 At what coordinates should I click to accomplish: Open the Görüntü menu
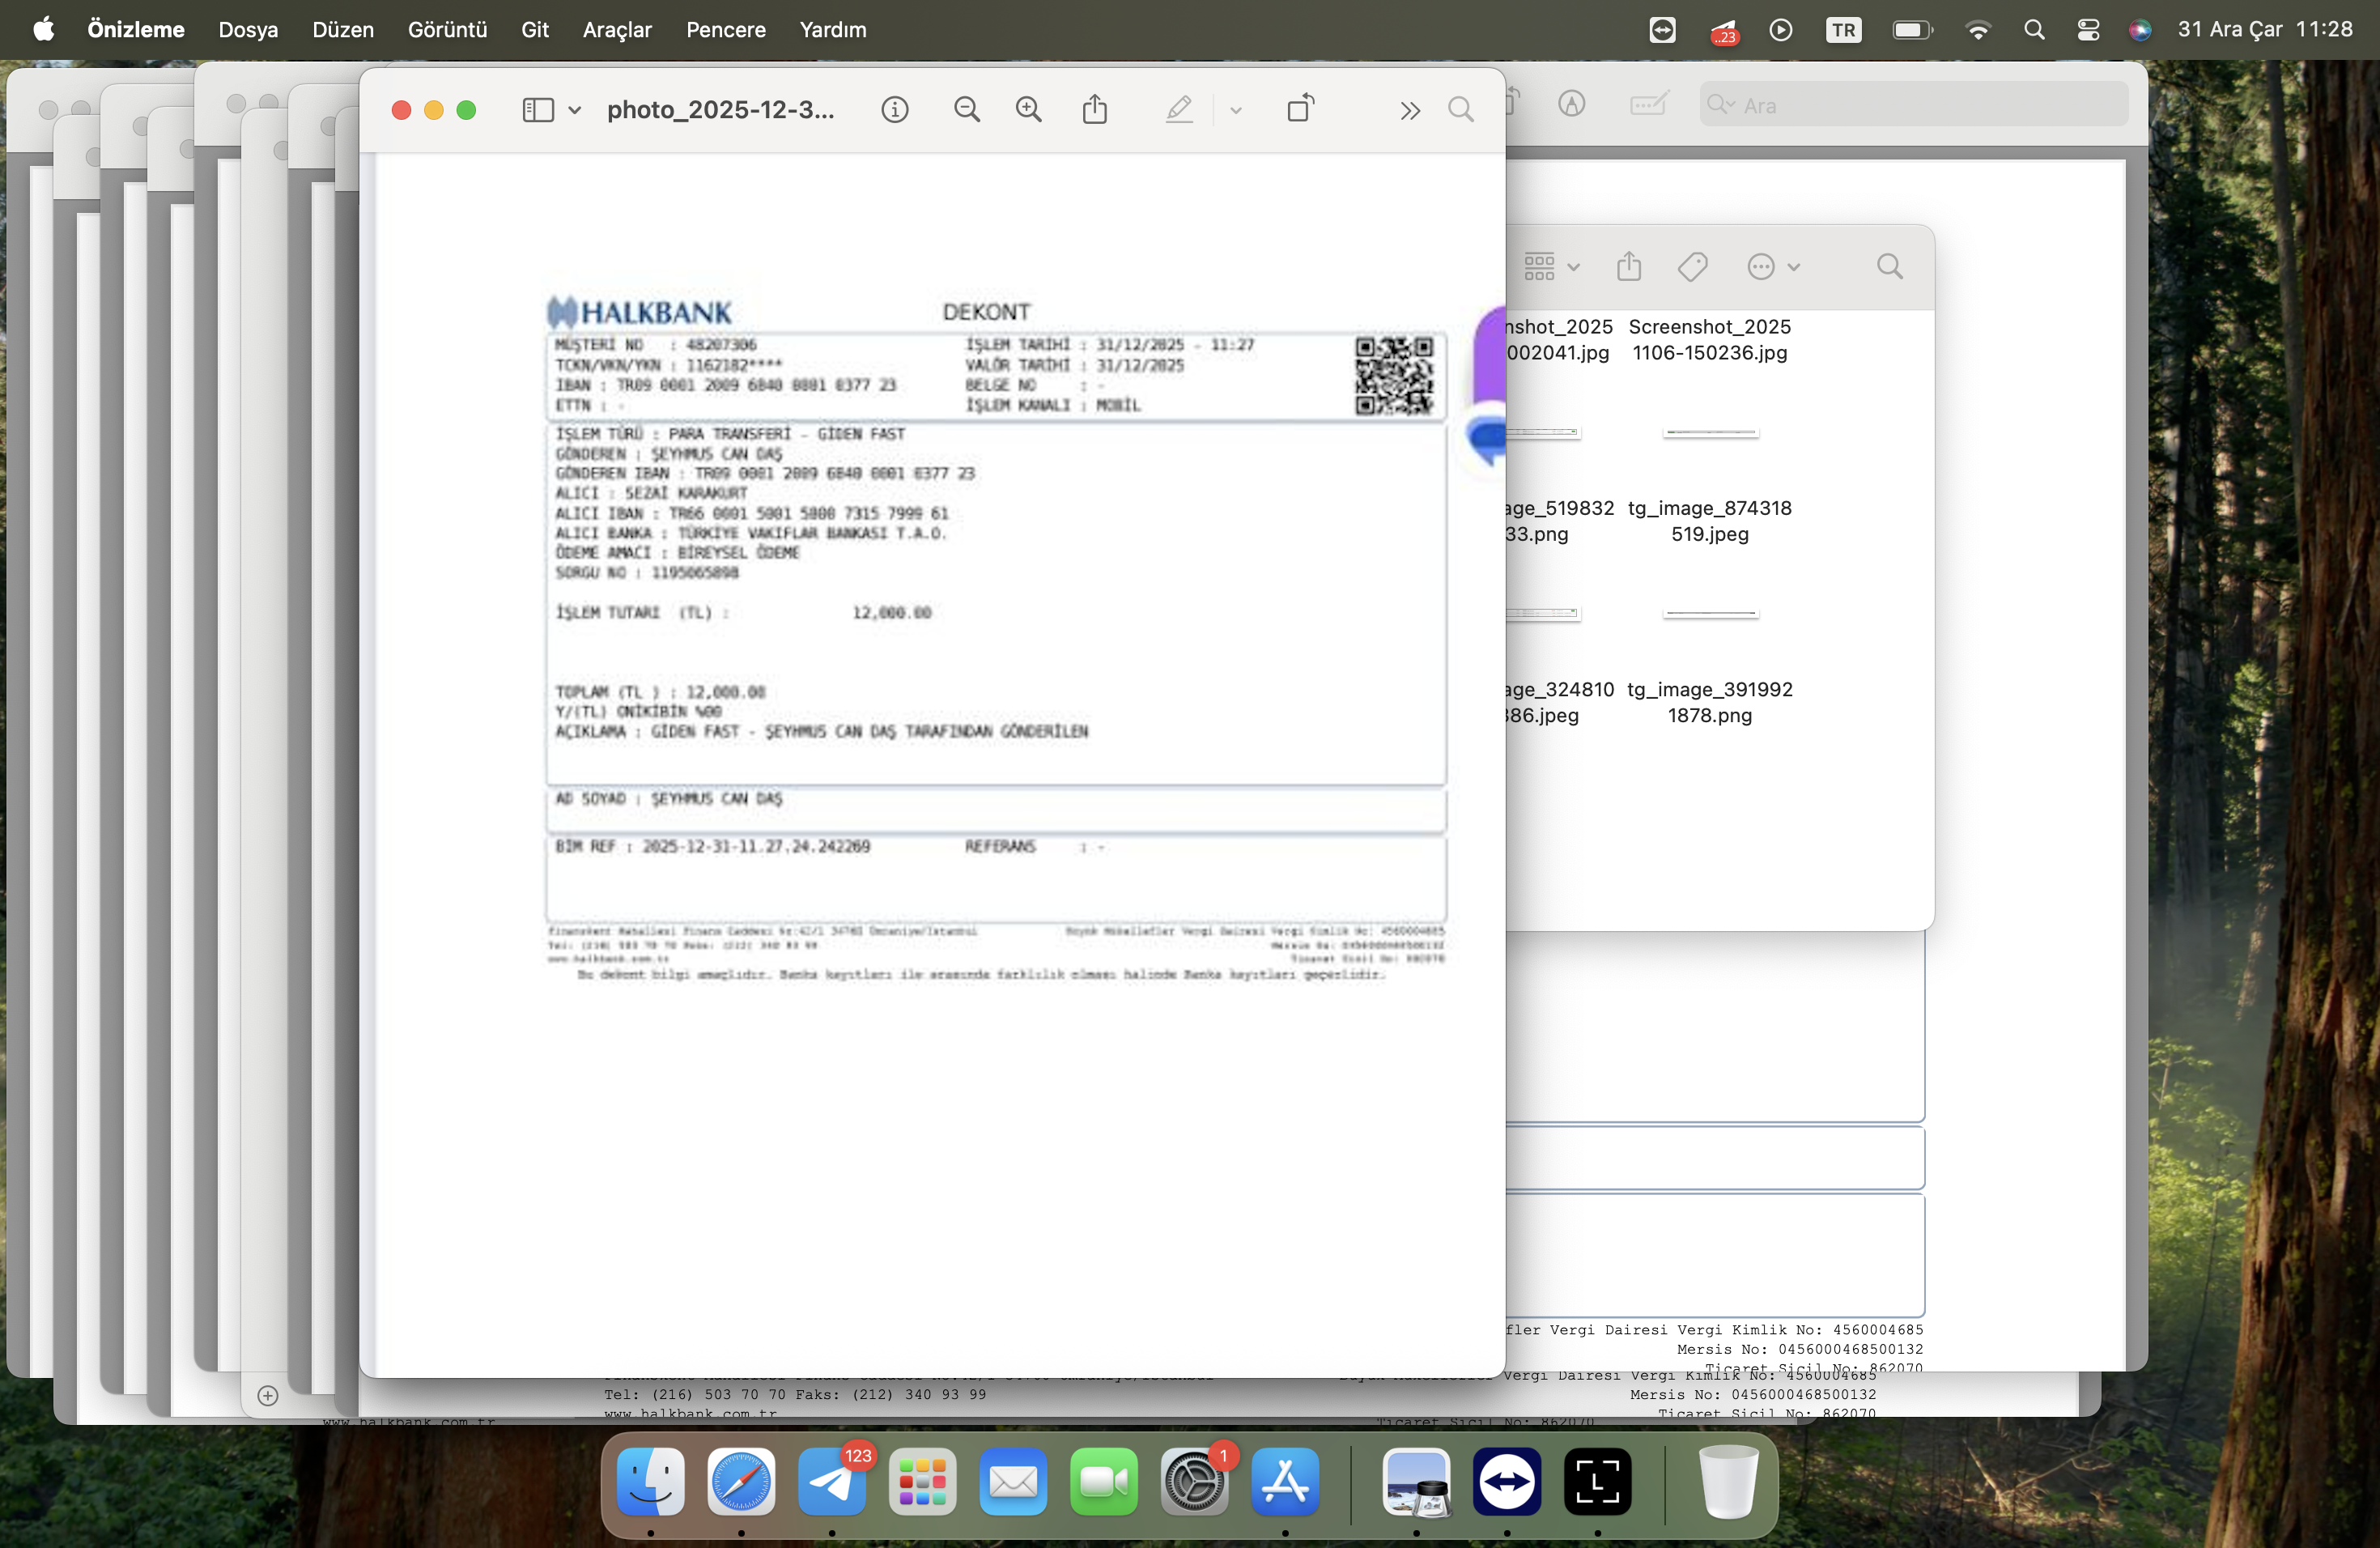[x=447, y=30]
